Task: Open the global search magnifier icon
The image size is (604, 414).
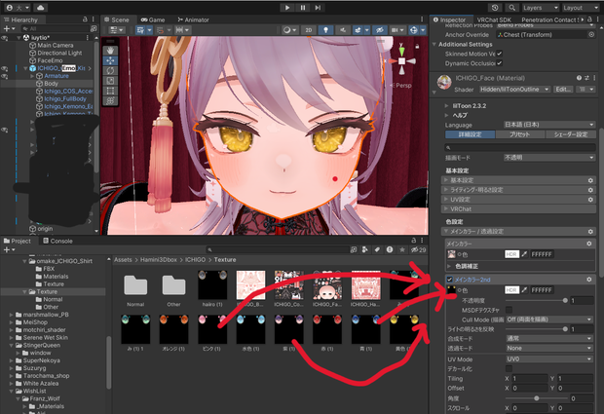Action: click(511, 8)
